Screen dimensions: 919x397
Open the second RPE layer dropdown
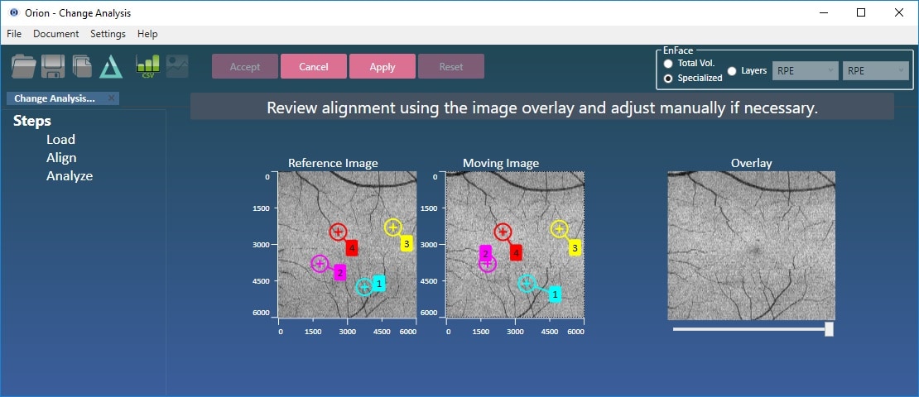click(876, 71)
